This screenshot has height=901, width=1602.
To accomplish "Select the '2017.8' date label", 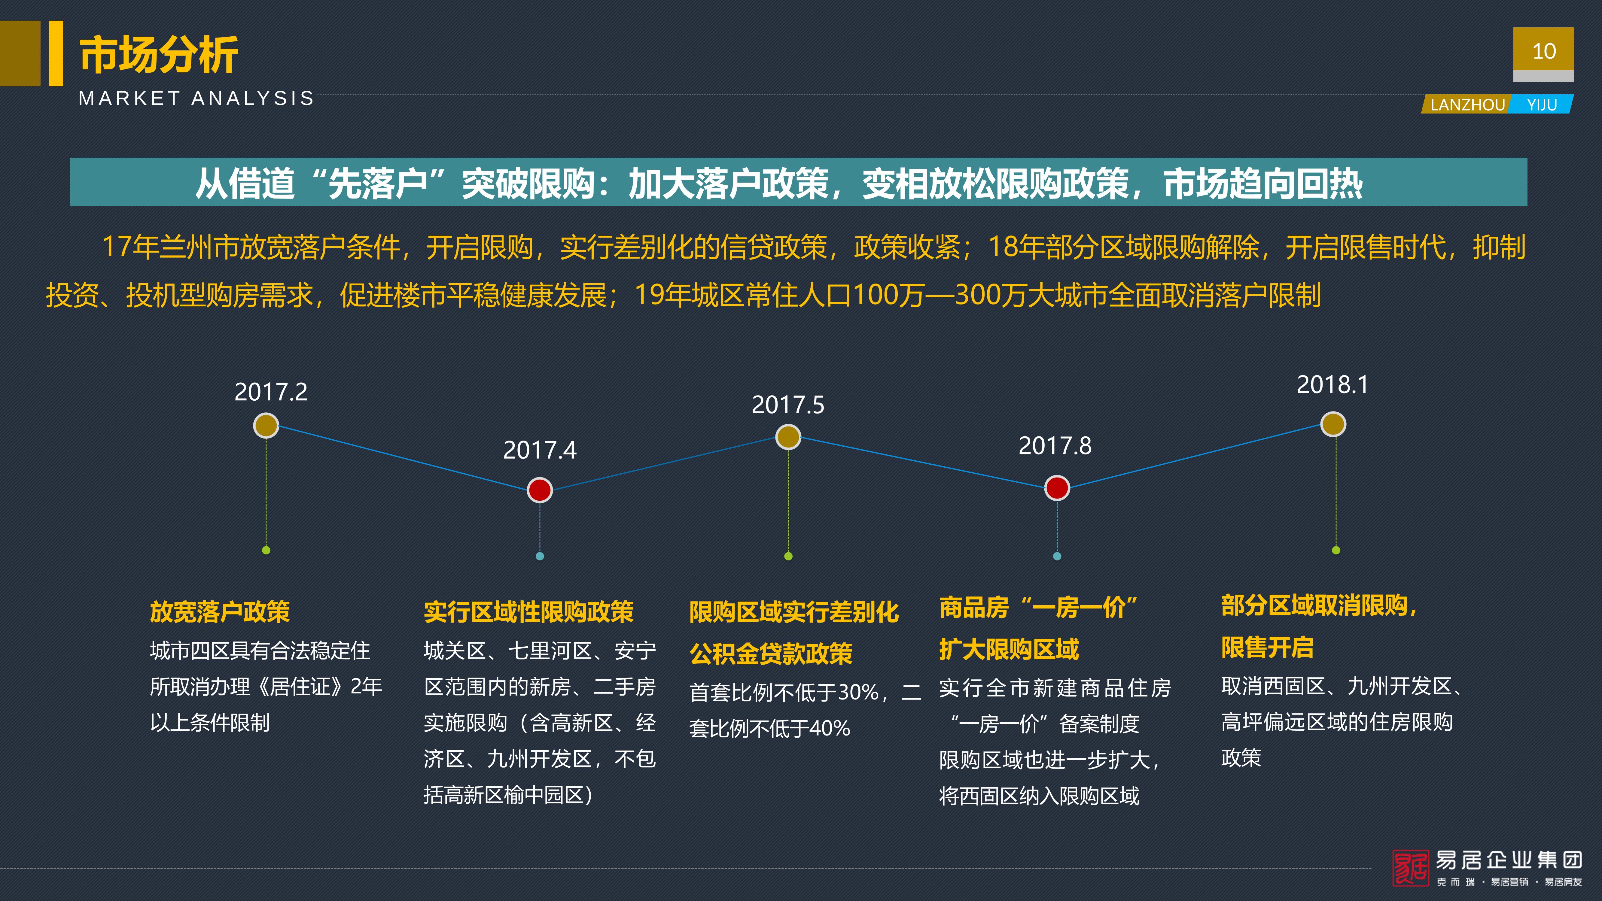I will (x=1055, y=446).
